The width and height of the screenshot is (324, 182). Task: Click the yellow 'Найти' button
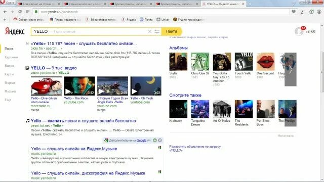tap(172, 31)
